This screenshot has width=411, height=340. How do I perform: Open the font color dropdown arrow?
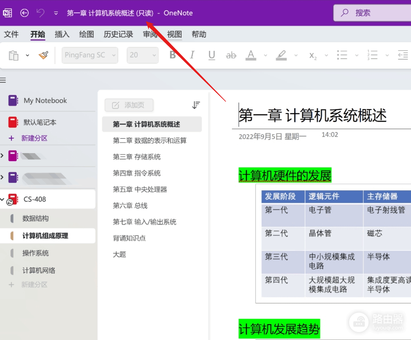click(266, 55)
